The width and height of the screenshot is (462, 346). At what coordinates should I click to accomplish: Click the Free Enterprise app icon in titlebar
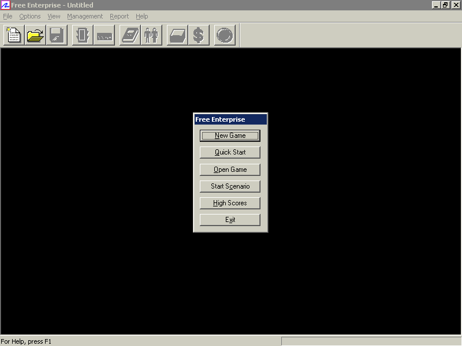[6, 5]
